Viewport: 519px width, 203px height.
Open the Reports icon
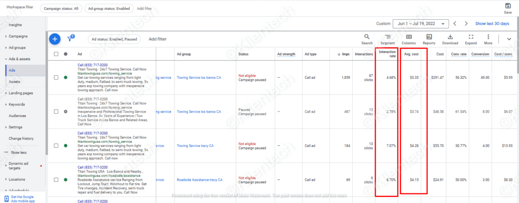[x=429, y=37]
